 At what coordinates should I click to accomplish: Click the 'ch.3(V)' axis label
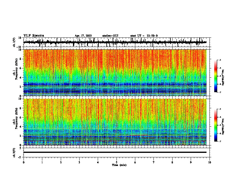(x=14, y=153)
